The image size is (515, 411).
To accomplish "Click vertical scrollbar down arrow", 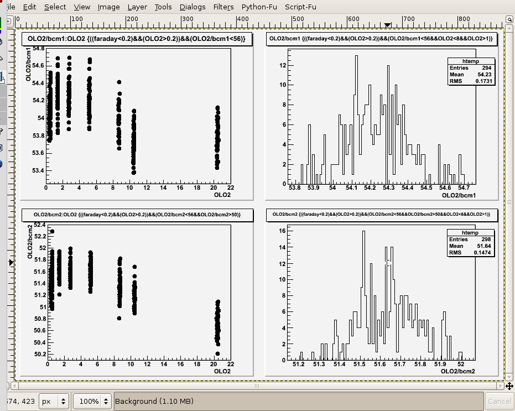I will click(x=509, y=377).
